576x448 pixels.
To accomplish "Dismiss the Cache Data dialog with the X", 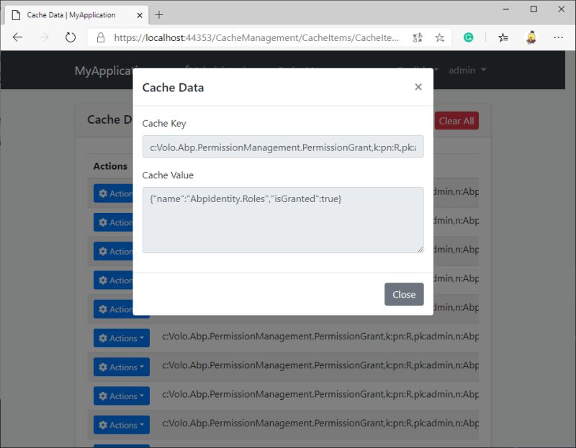I will [x=418, y=86].
